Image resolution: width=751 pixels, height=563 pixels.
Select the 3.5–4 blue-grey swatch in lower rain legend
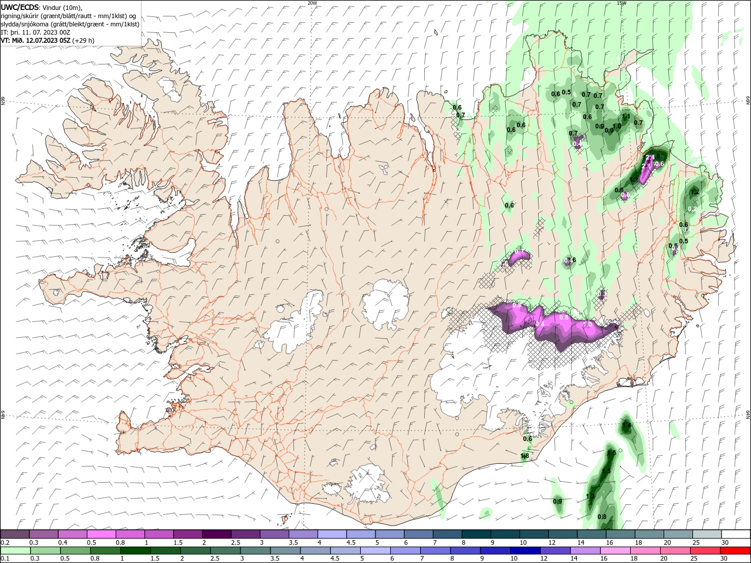pos(286,551)
